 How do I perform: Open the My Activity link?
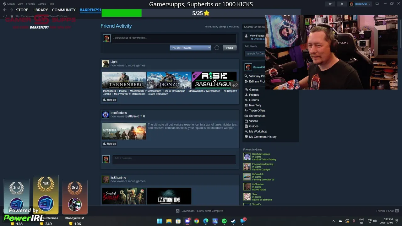(x=234, y=27)
